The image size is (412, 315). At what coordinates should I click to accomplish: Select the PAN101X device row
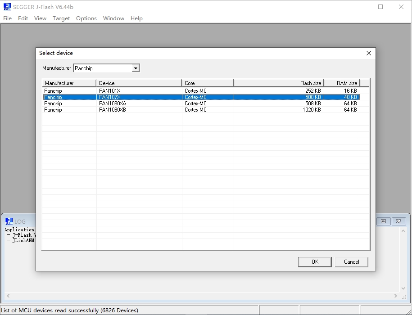click(201, 91)
